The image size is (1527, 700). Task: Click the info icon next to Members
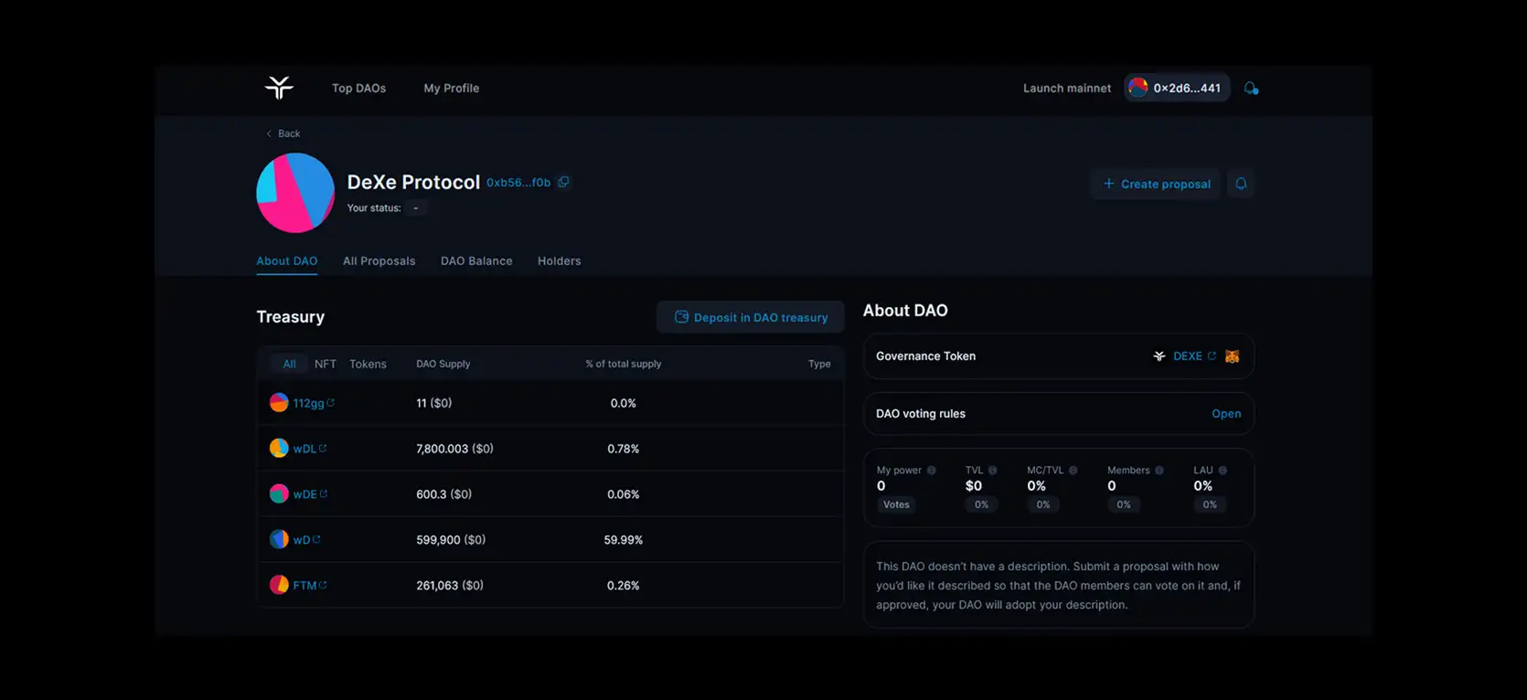(1159, 471)
